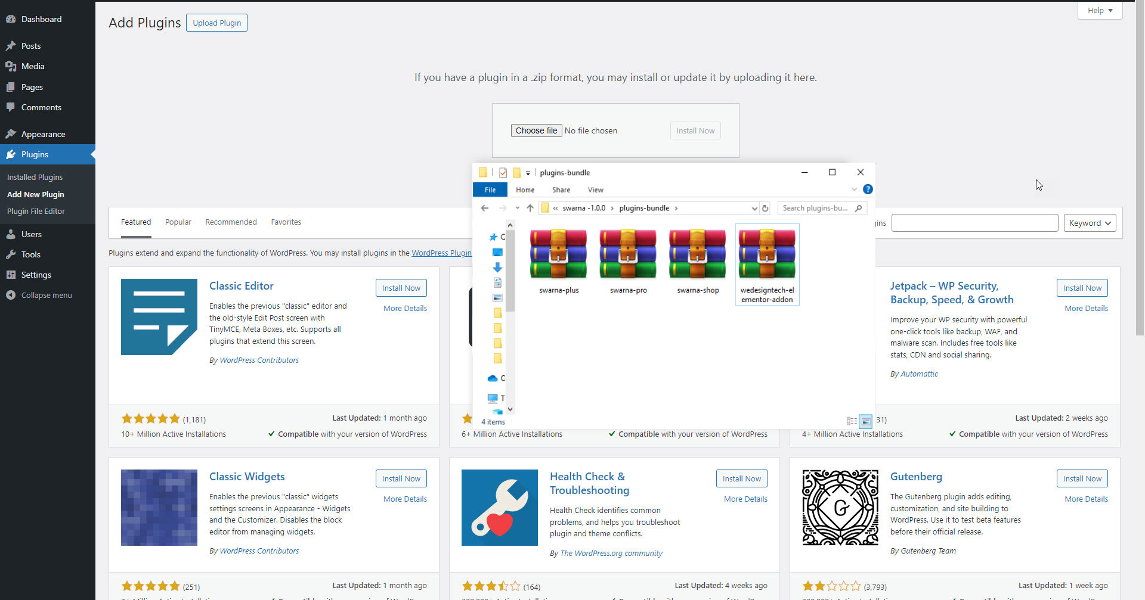This screenshot has width=1145, height=600.
Task: Open the View ribbon tab
Action: (x=596, y=189)
